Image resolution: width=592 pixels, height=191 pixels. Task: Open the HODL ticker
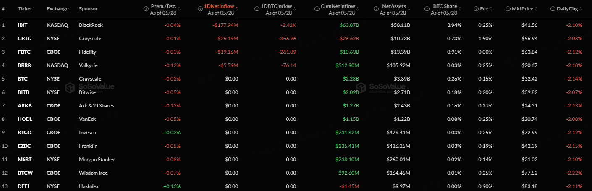coord(24,119)
